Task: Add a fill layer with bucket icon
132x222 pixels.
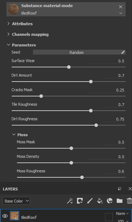Action: click(x=100, y=201)
